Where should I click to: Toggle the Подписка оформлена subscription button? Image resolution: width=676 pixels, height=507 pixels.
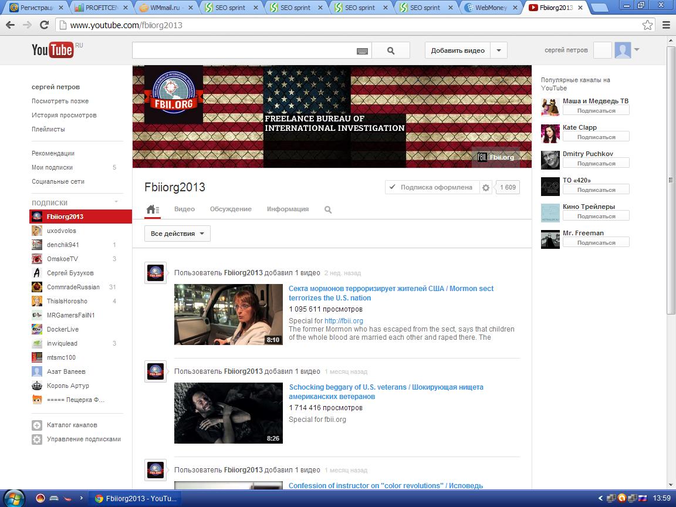[432, 188]
